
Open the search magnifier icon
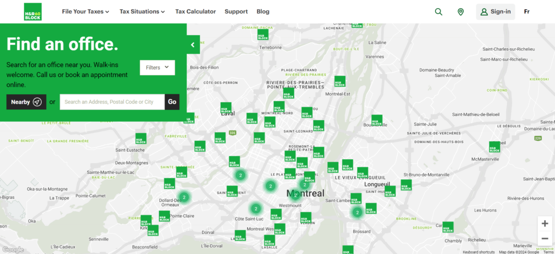click(x=438, y=11)
